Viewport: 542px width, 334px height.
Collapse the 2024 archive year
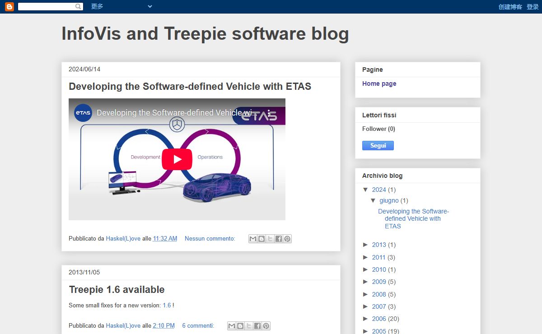click(x=366, y=190)
